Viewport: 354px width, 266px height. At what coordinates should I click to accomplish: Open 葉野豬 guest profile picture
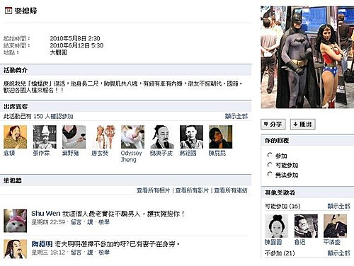(74, 137)
